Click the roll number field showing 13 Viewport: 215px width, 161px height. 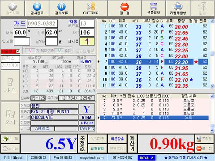(87, 24)
